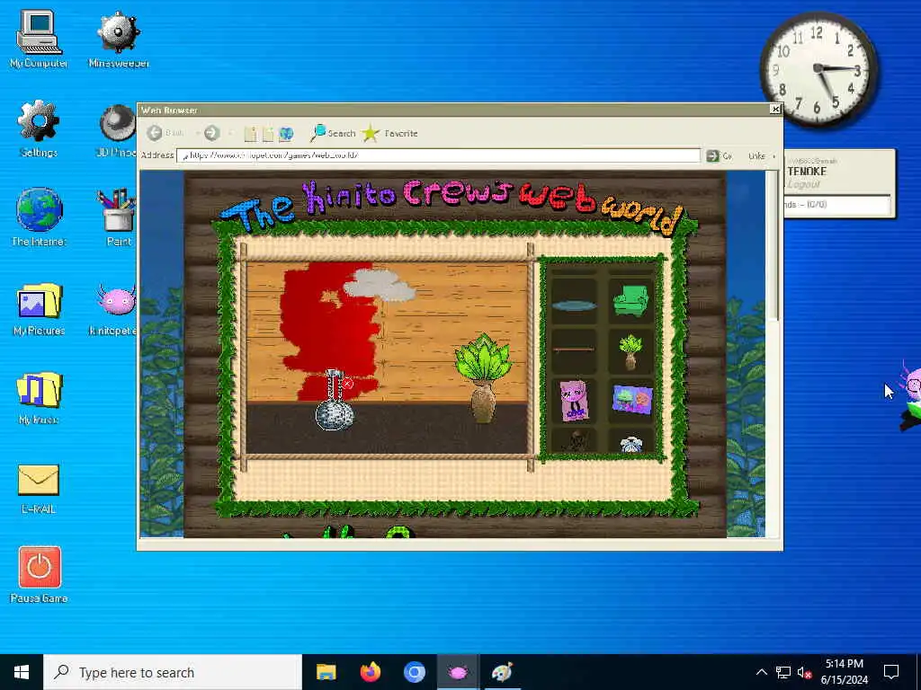The image size is (921, 690).
Task: Go forward with the browser Forward arrow
Action: pos(212,133)
